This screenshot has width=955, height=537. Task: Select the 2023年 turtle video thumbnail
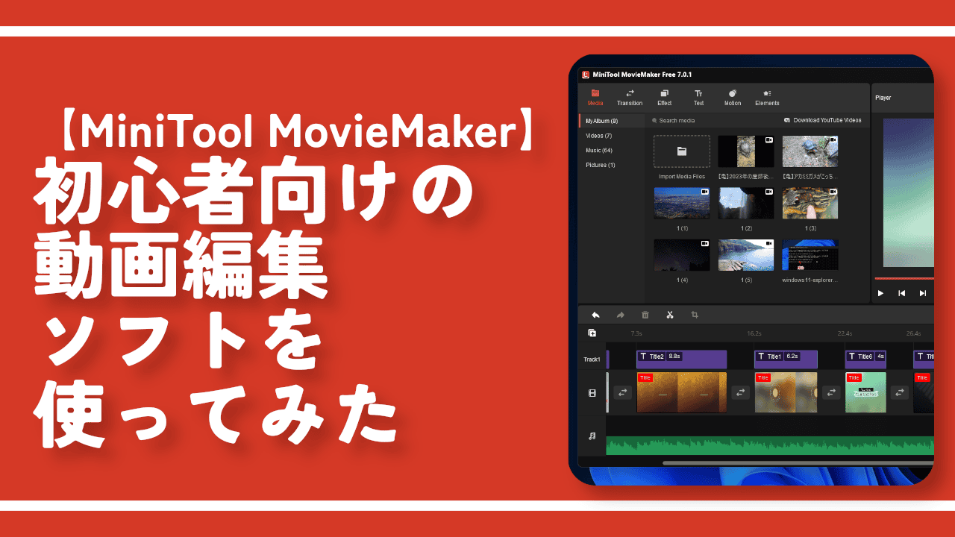[x=745, y=151]
